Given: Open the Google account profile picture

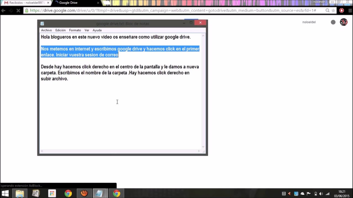Looking at the screenshot, I should (x=344, y=22).
